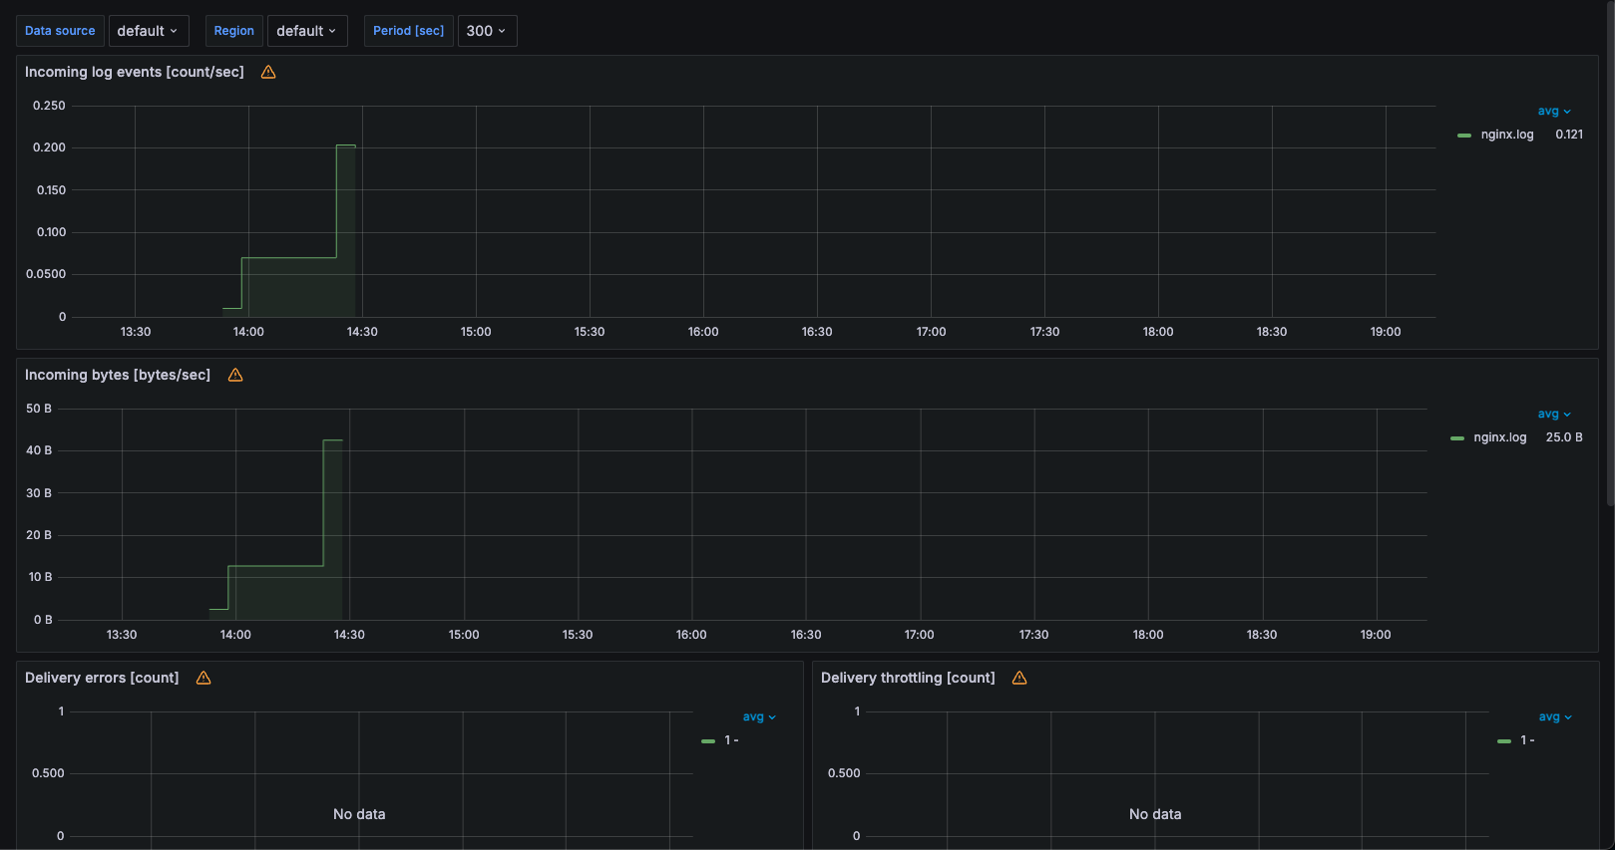
Task: Toggle nginx.log series in Incoming bytes legend
Action: (1500, 437)
